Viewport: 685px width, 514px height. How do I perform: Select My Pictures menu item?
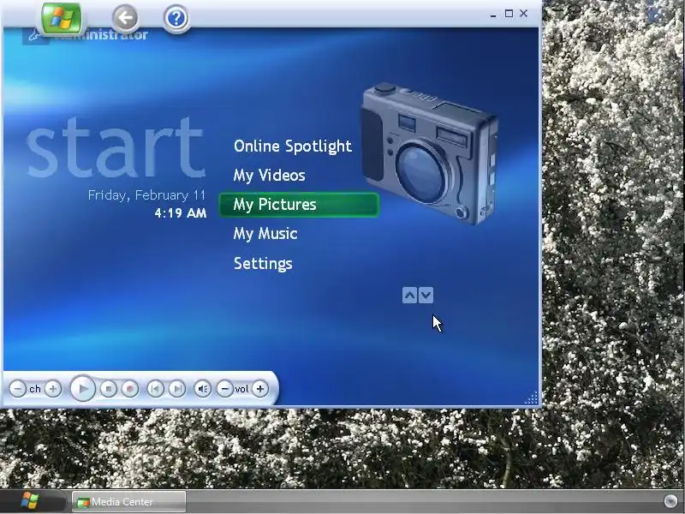point(299,205)
